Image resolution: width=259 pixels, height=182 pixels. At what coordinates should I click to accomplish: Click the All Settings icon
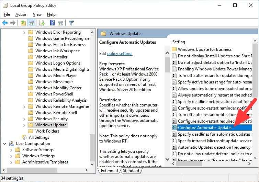coord(24,137)
